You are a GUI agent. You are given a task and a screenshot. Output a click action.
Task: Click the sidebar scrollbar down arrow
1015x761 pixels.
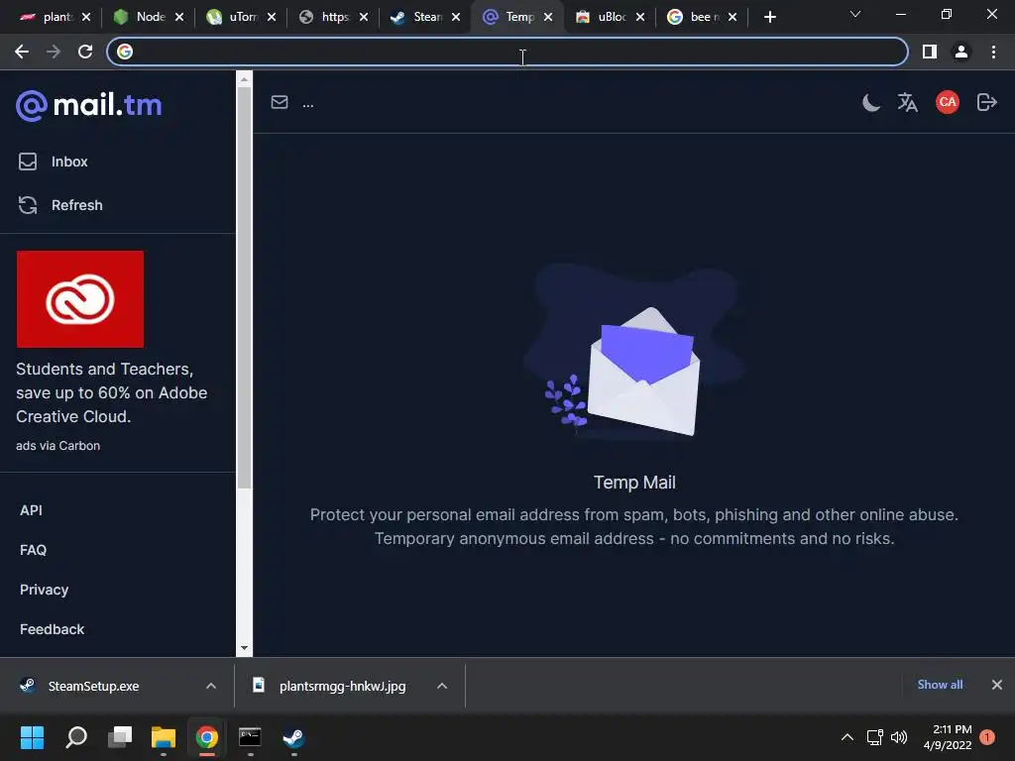click(x=244, y=648)
